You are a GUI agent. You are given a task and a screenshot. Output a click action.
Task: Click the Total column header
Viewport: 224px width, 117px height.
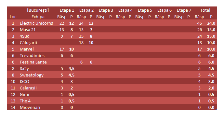pos(205,10)
